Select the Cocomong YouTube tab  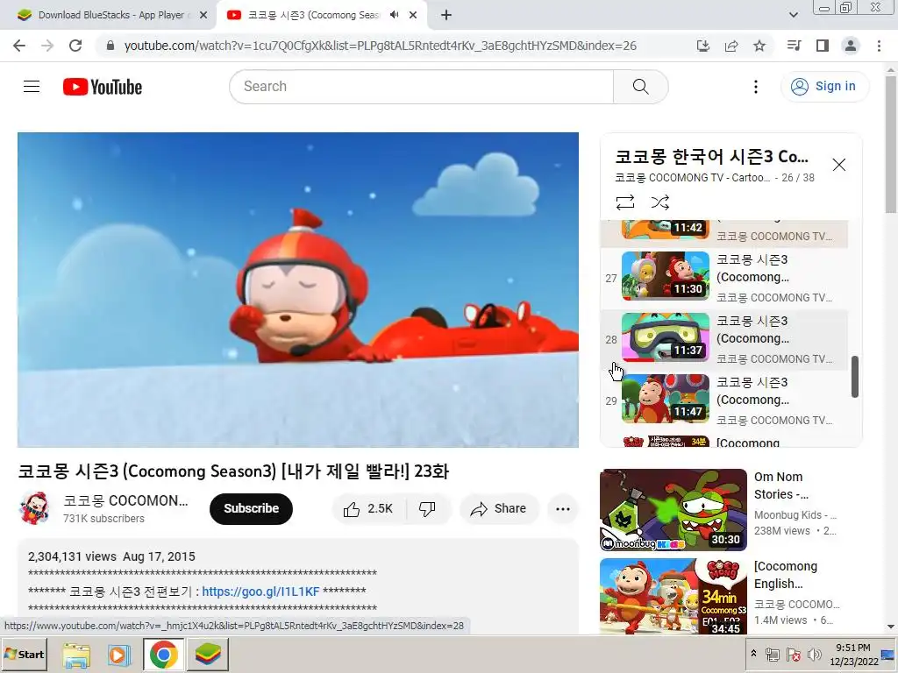[x=312, y=15]
